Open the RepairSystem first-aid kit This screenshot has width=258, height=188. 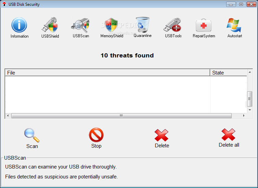(204, 28)
